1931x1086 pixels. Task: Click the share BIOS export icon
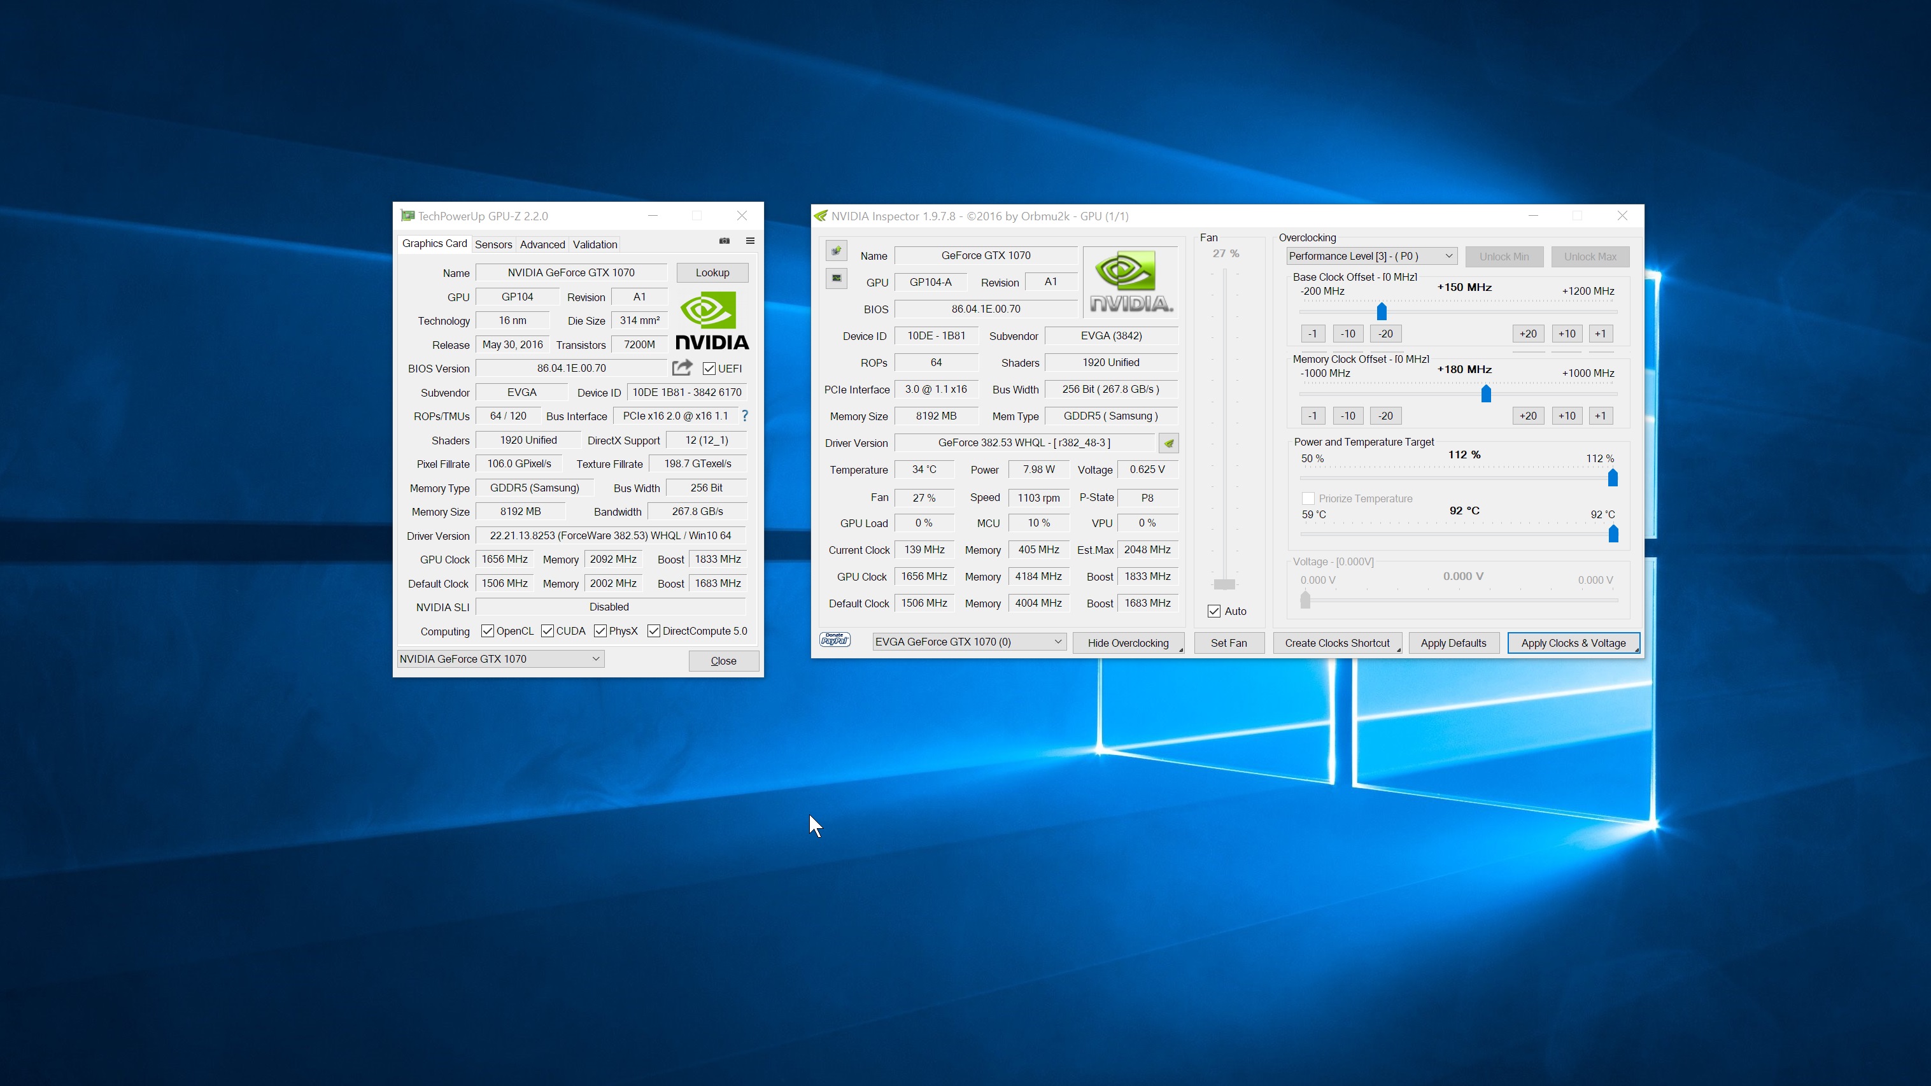[x=682, y=367]
